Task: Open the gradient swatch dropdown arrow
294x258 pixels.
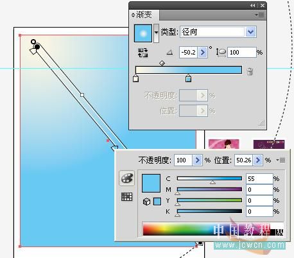Action: (157, 33)
